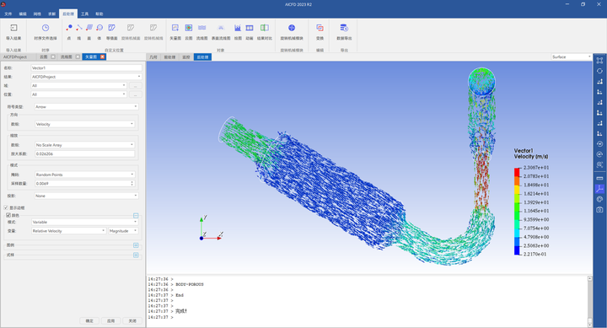Click the 绘图 chart icon
The height and width of the screenshot is (328, 607).
[x=238, y=28]
